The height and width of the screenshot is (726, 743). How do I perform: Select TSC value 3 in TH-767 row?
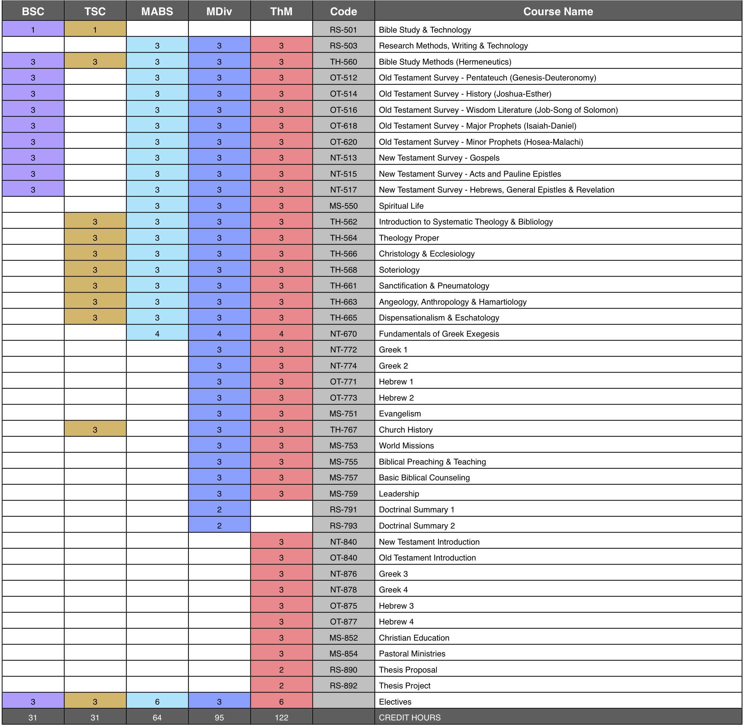[95, 430]
